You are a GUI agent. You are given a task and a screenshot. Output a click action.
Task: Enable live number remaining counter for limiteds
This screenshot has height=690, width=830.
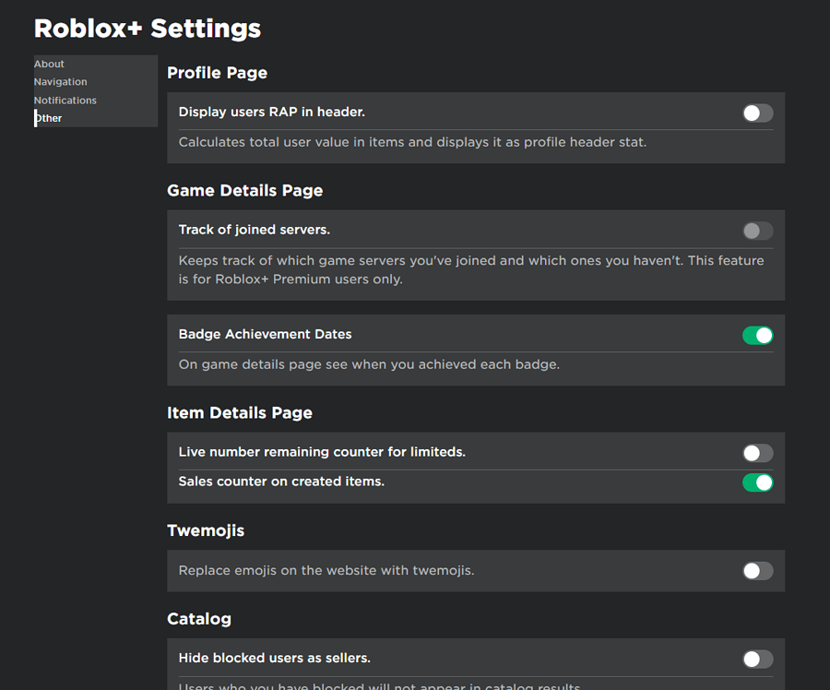click(x=757, y=452)
